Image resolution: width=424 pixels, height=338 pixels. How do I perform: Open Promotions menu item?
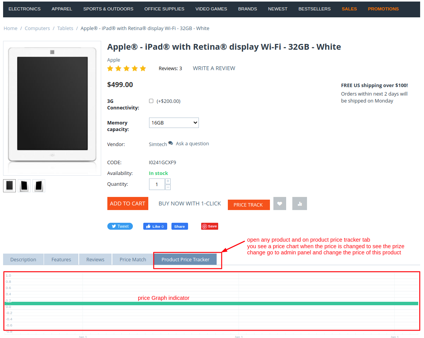tap(383, 9)
